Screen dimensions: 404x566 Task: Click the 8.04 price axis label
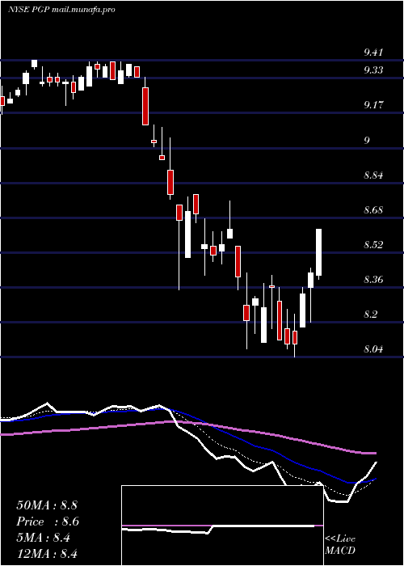373,349
